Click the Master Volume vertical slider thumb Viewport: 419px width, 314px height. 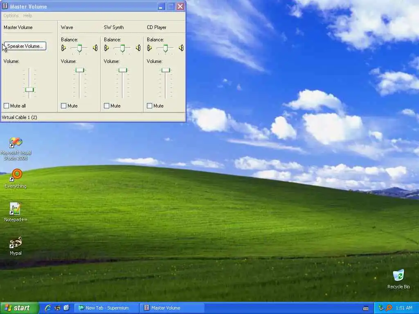[29, 90]
